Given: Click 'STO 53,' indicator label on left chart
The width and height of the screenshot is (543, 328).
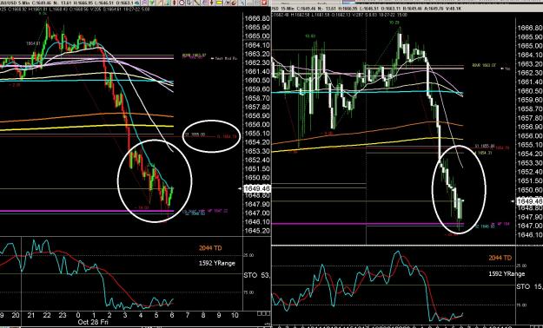Looking at the screenshot, I should point(257,275).
